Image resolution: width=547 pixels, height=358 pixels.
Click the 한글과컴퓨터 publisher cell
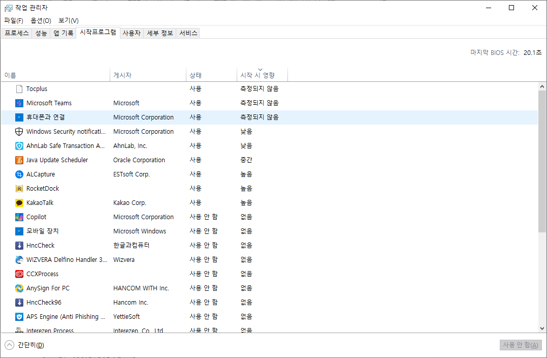pyautogui.click(x=131, y=246)
